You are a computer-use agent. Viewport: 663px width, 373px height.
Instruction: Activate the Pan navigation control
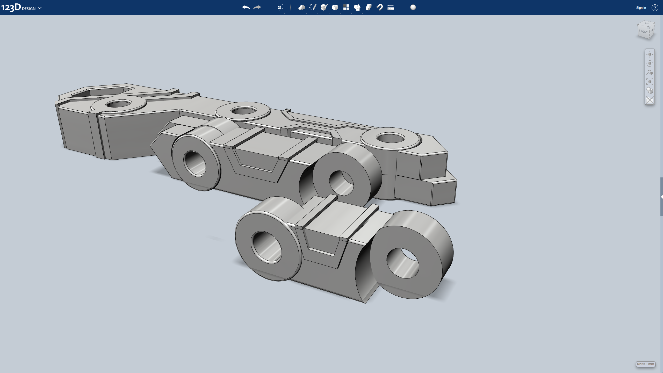[650, 54]
